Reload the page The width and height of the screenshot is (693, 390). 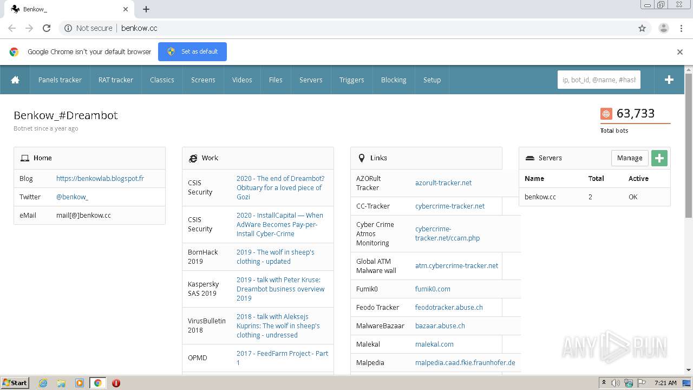click(x=47, y=28)
